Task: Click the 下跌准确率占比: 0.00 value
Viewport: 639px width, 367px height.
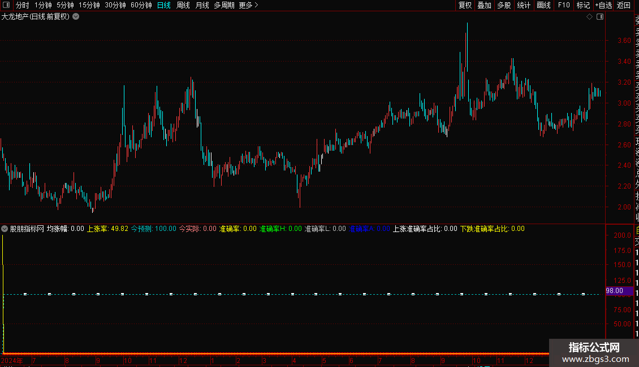Action: (x=493, y=229)
